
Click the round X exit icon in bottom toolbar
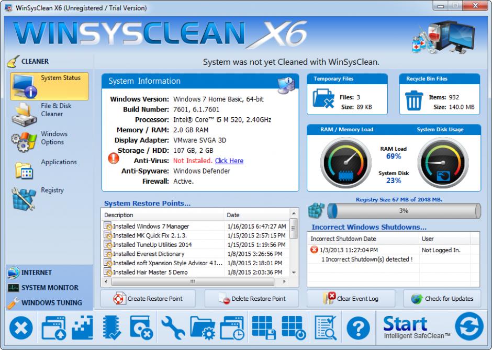[x=21, y=328]
